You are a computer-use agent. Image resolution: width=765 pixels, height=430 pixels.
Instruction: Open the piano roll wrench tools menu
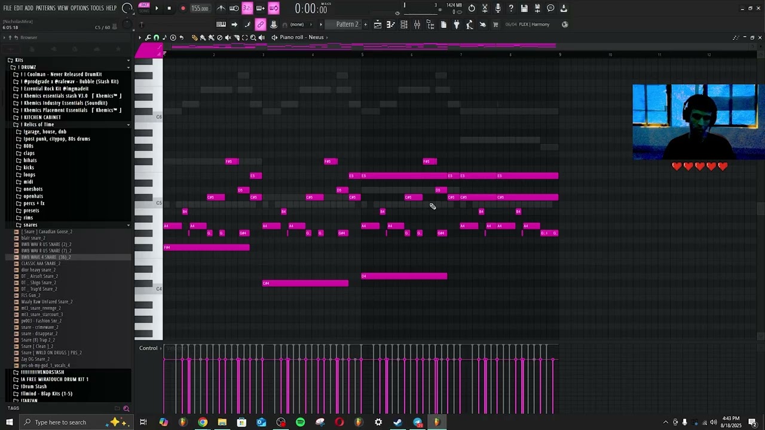[148, 38]
